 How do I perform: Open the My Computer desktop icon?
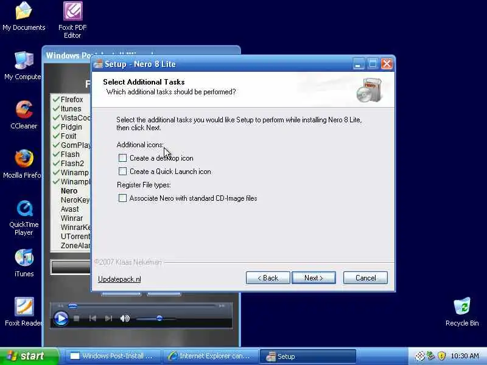click(23, 66)
